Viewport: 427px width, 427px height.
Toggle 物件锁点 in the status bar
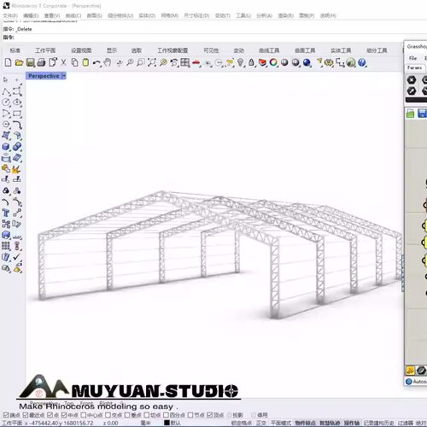305,423
